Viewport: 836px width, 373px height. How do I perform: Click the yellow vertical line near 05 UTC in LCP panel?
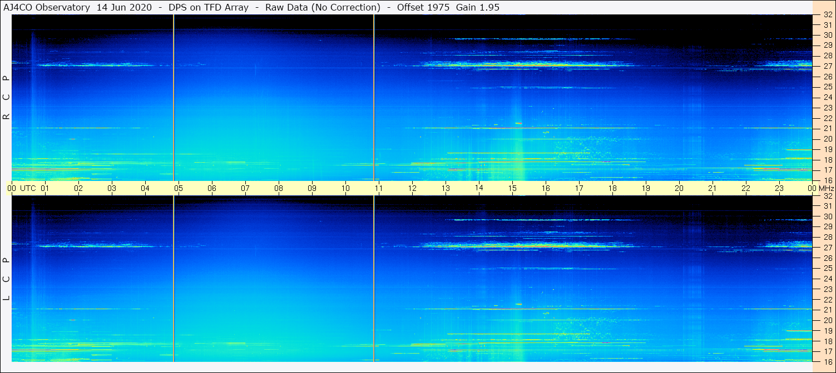174,279
